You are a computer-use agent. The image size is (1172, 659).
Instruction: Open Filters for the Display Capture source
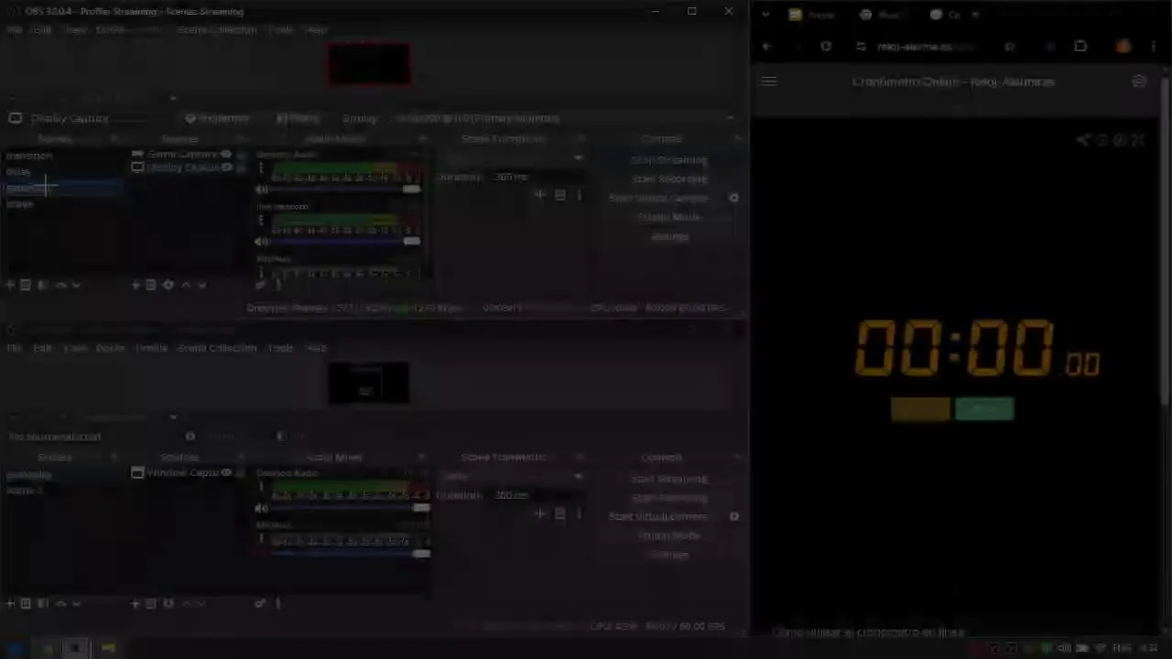coord(298,118)
